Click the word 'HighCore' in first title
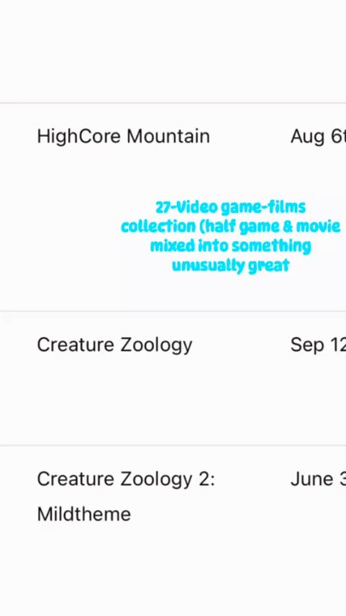This screenshot has width=346, height=616. pyautogui.click(x=79, y=137)
